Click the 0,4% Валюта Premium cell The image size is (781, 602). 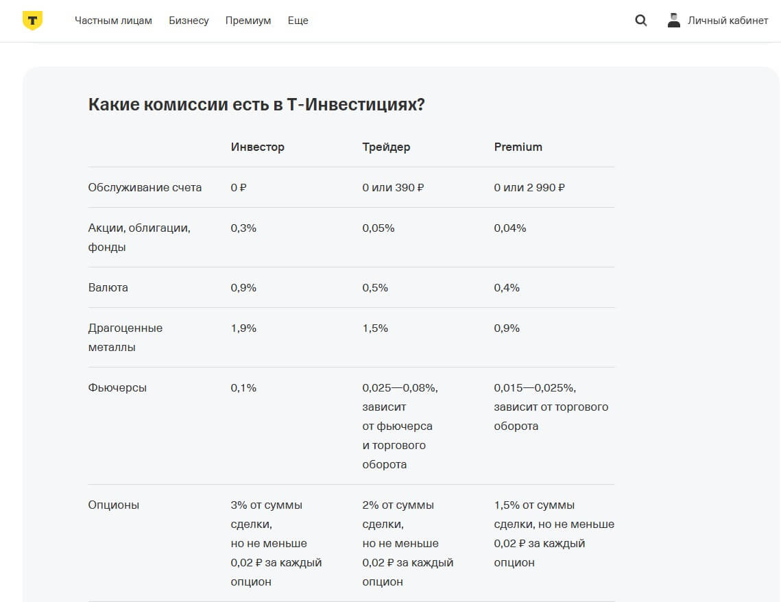click(x=507, y=287)
